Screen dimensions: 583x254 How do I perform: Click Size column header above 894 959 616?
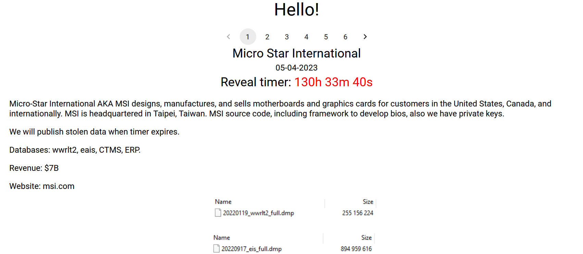[x=366, y=238]
